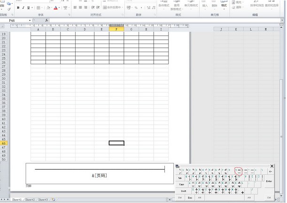Click the fill color paint bucket
This screenshot has height=203, width=287.
pyautogui.click(x=48, y=8)
